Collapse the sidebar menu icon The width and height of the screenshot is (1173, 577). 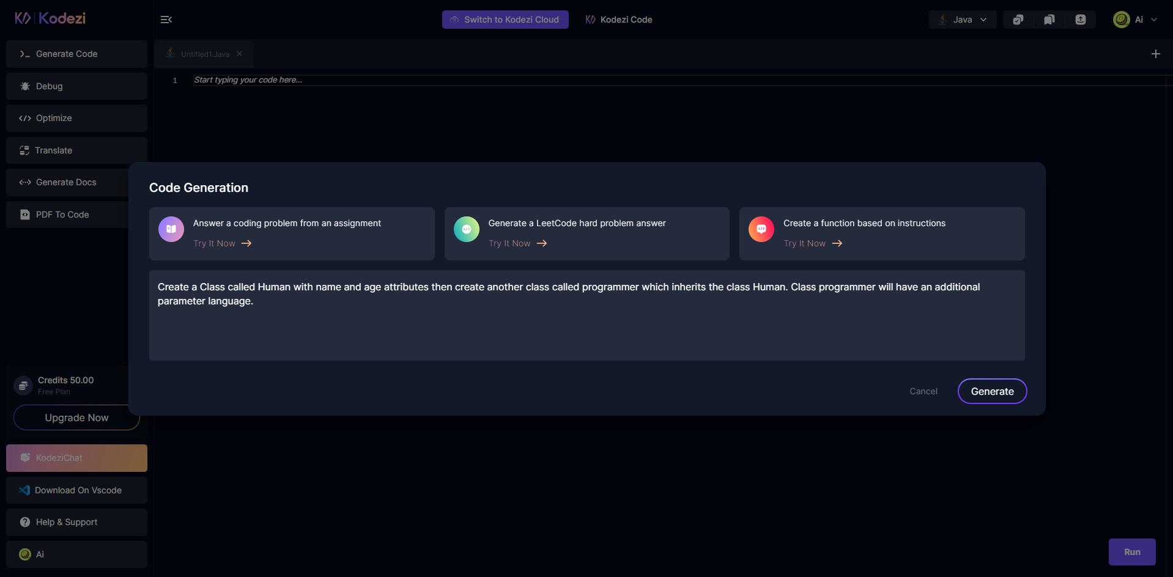166,20
